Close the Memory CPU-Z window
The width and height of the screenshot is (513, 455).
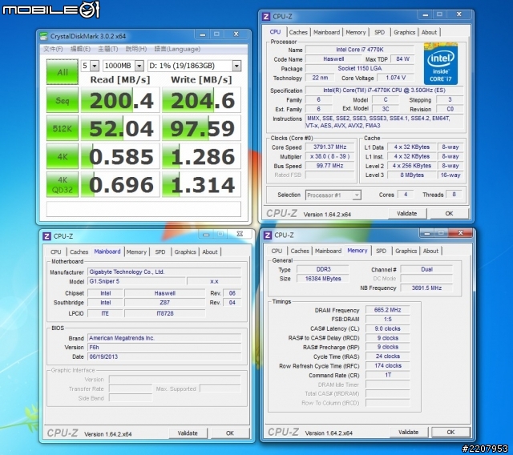[460, 233]
